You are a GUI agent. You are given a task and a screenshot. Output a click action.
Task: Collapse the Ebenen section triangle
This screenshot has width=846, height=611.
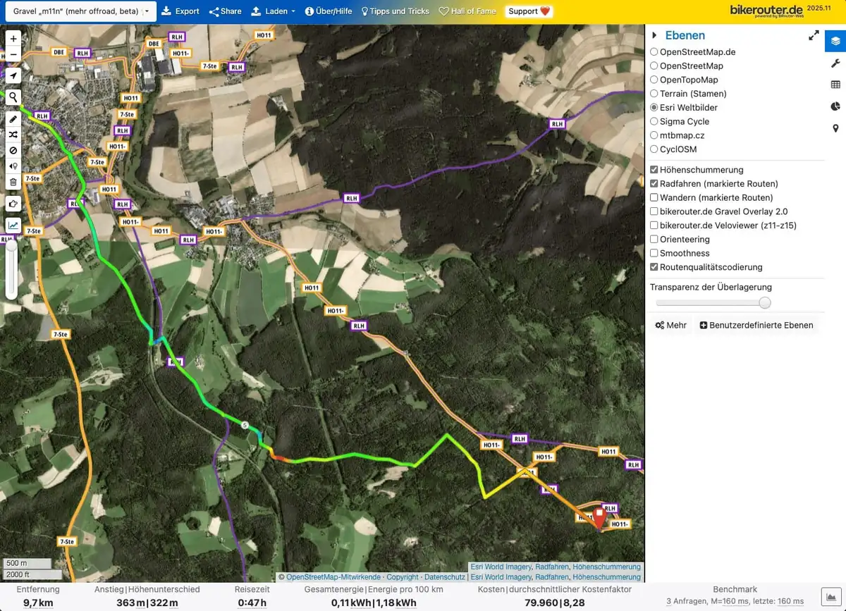pyautogui.click(x=654, y=35)
